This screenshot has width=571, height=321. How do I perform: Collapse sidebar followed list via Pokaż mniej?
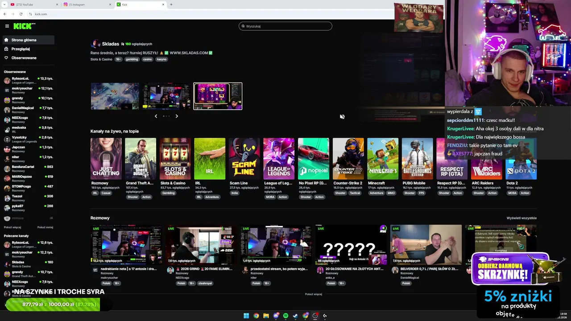click(x=45, y=227)
